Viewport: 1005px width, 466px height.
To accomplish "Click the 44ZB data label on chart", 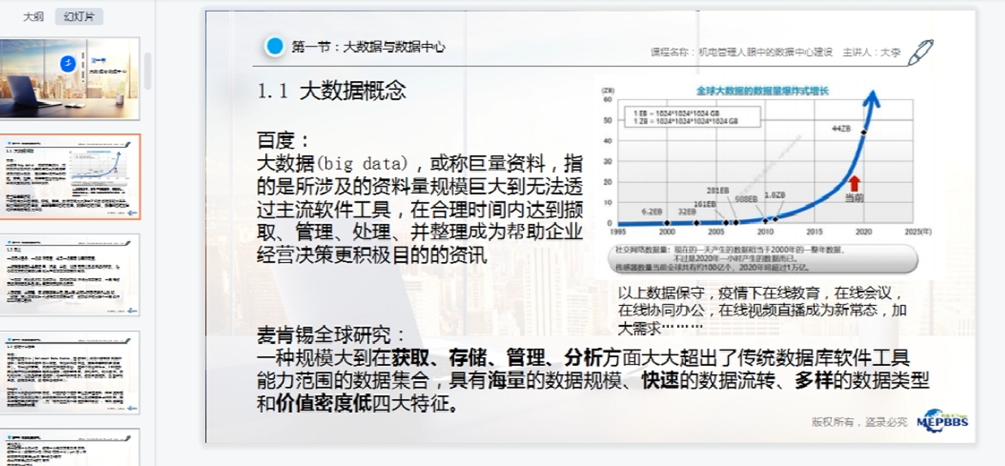I will pyautogui.click(x=841, y=128).
